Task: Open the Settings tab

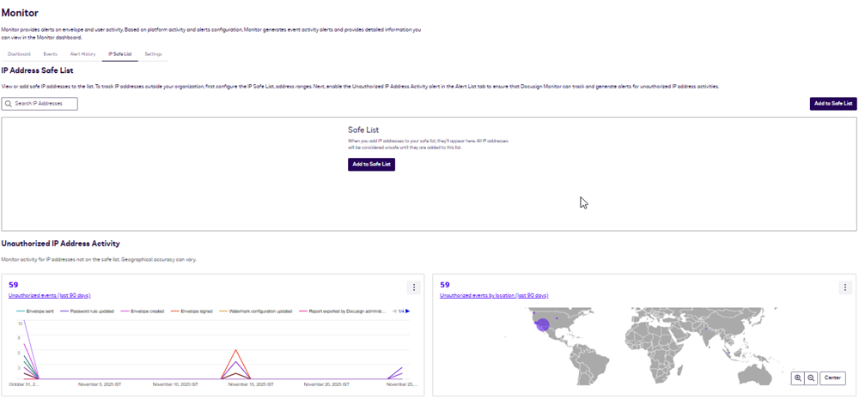Action: coord(153,54)
